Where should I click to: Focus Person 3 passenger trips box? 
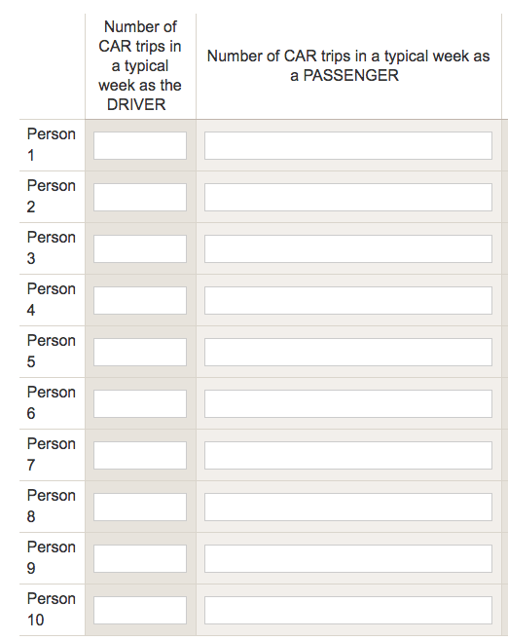[x=348, y=248]
